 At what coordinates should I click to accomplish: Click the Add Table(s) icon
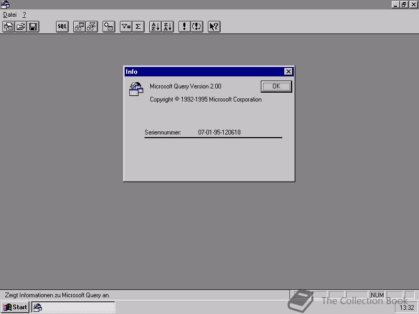109,27
